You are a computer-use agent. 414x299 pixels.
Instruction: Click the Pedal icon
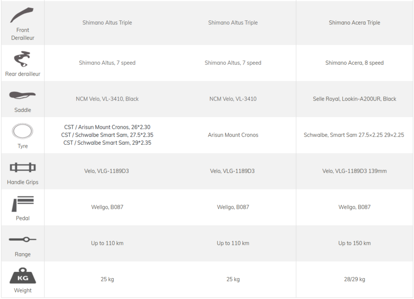click(x=23, y=204)
